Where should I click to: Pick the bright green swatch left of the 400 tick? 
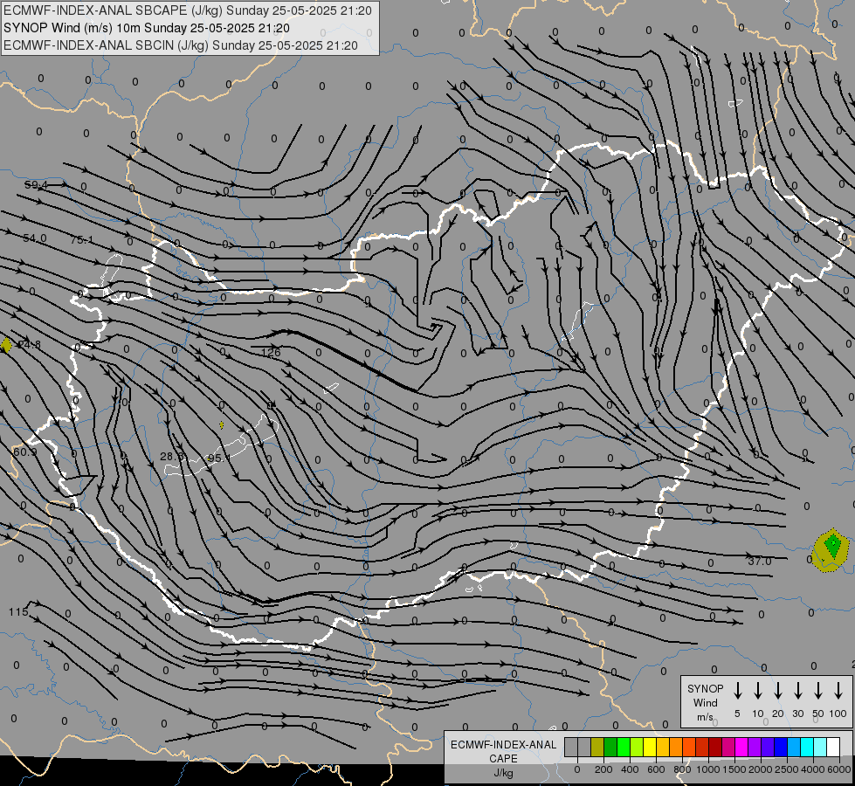tap(624, 748)
